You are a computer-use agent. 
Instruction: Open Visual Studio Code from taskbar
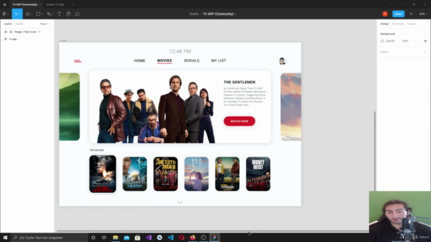point(170,237)
